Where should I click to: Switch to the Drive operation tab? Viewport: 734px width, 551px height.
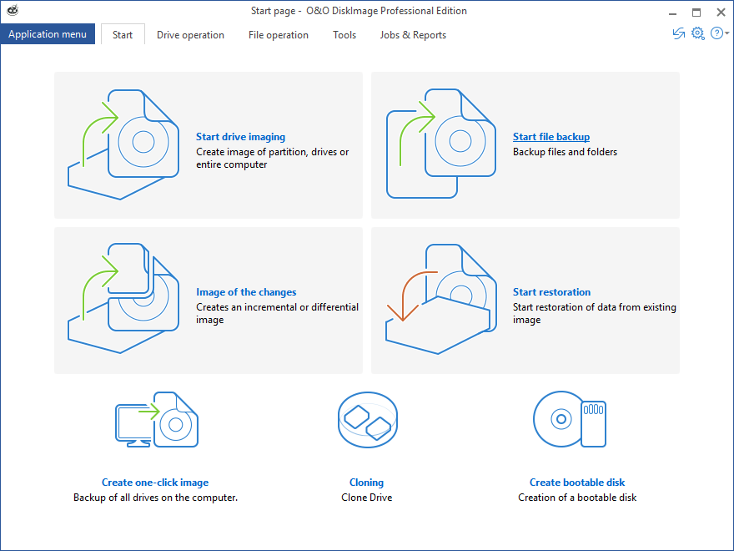(x=190, y=35)
